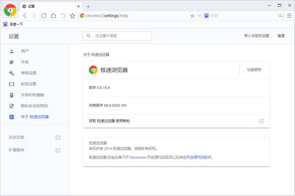The height and width of the screenshot is (196, 295).
Task: Open the Chromium link
Action: [138, 157]
